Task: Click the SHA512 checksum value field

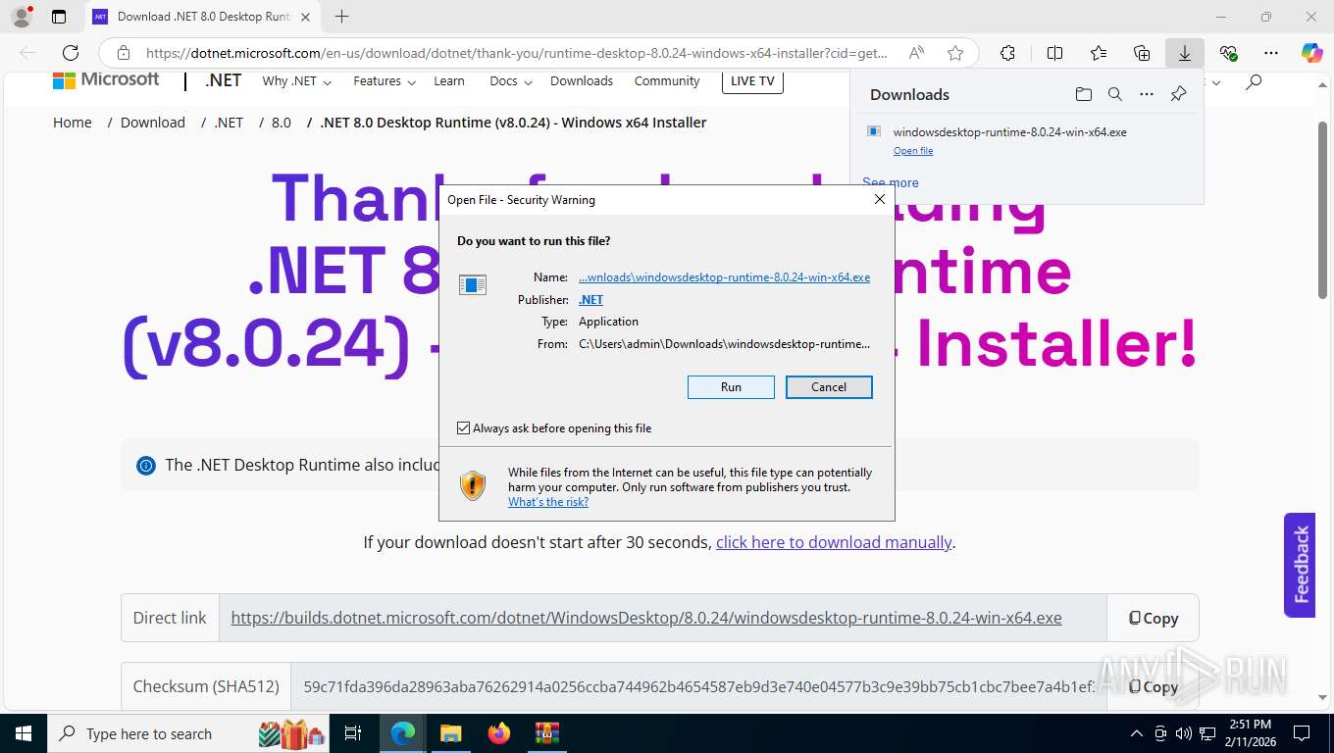Action: 698,686
